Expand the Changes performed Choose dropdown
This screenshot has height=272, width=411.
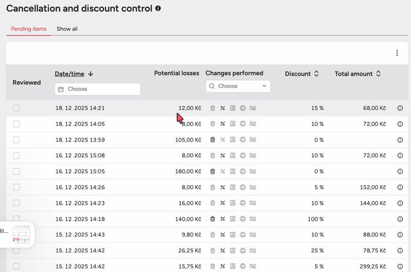238,86
